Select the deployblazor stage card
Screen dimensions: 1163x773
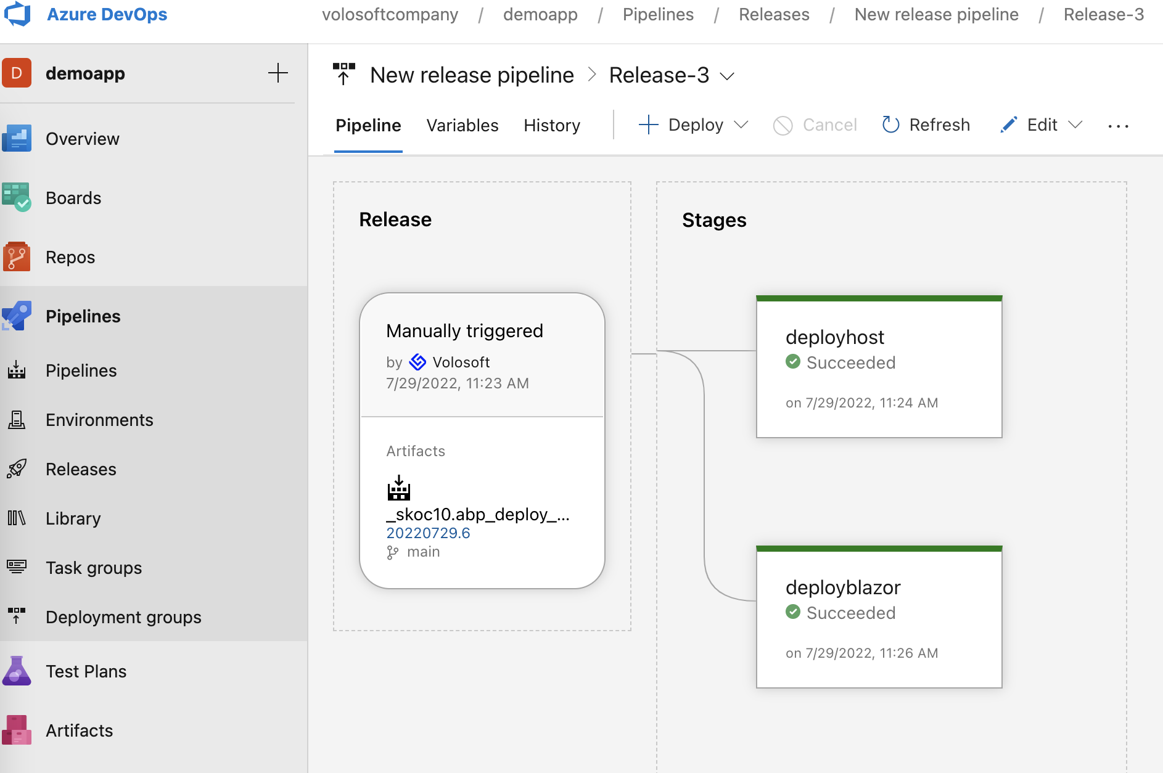(x=879, y=618)
